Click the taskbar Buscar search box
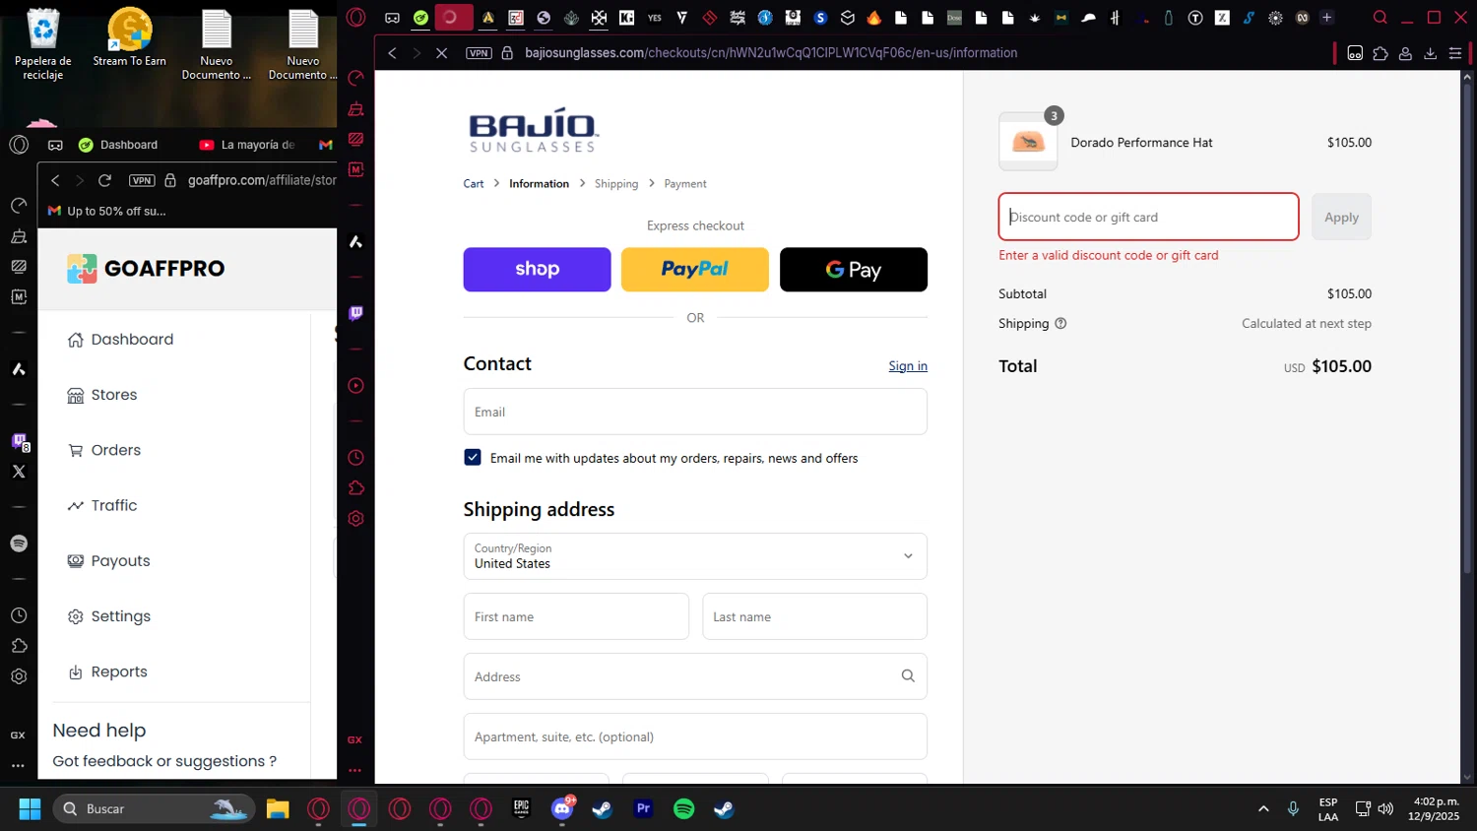 coord(154,809)
